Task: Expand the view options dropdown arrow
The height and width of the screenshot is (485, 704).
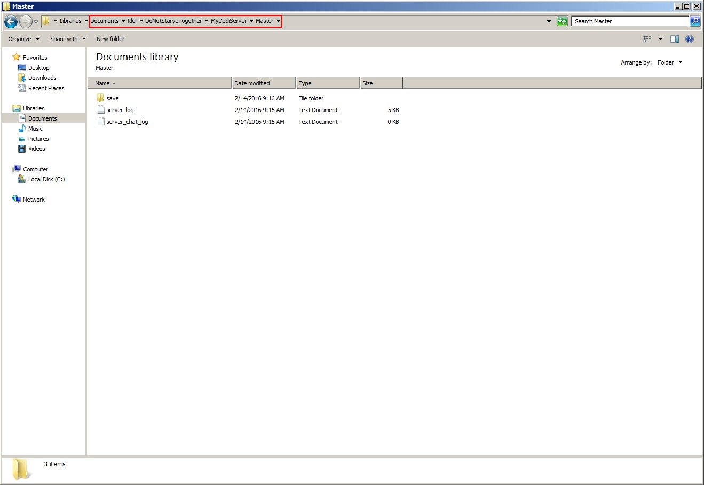Action: (660, 39)
